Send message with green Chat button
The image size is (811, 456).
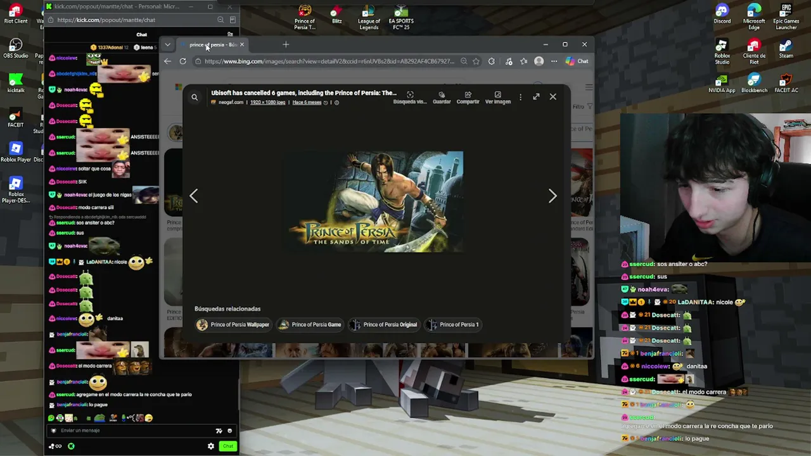pos(227,446)
